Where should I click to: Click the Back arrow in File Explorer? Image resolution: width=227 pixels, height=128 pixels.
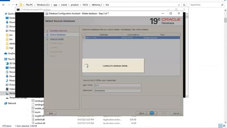tap(4, 5)
